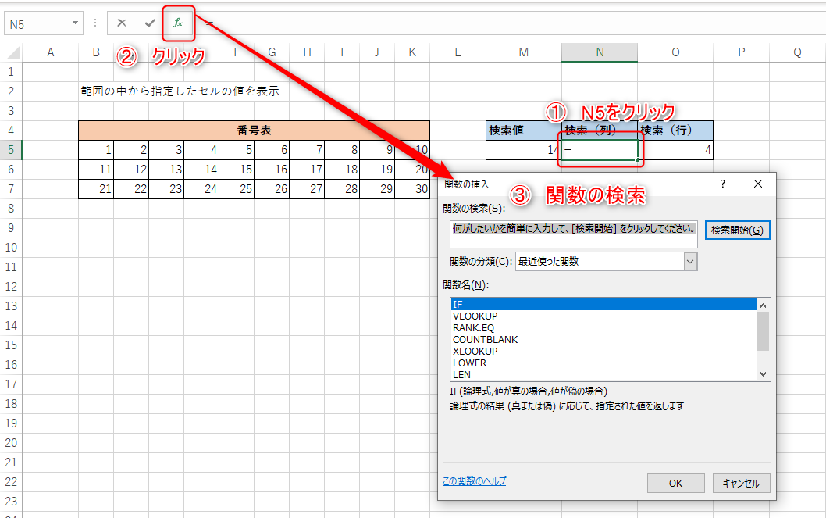
Task: Confirm the formula entry with the checkmark icon
Action: tap(150, 23)
